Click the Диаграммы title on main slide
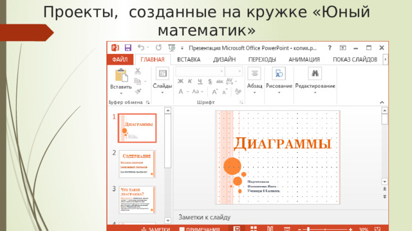This screenshot has width=412, height=231. [283, 144]
